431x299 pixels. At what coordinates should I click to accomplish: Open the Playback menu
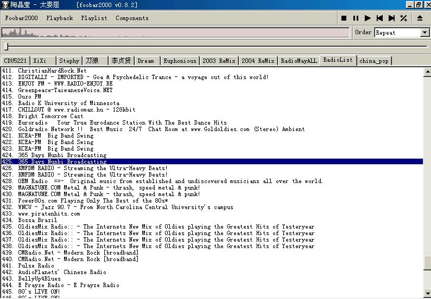click(60, 18)
